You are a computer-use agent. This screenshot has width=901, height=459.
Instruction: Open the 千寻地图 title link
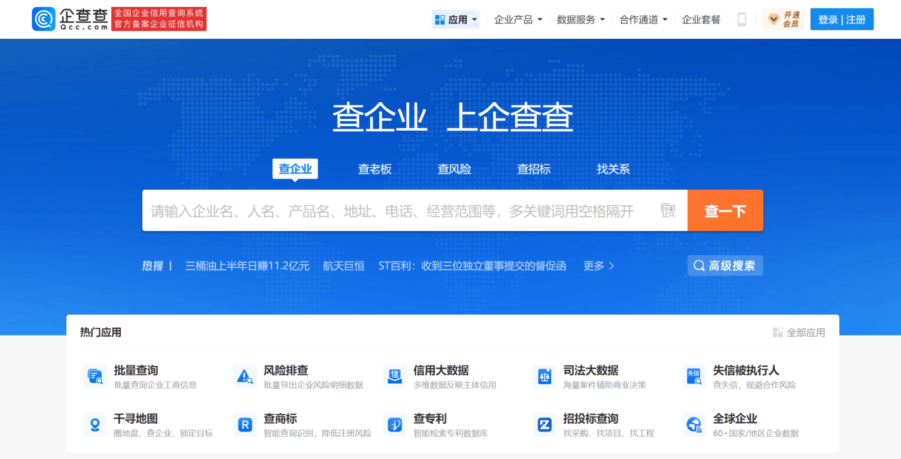(x=136, y=419)
